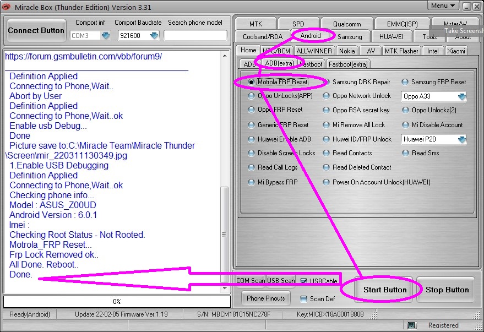
Task: Open the Intel sub-tab
Action: point(433,51)
